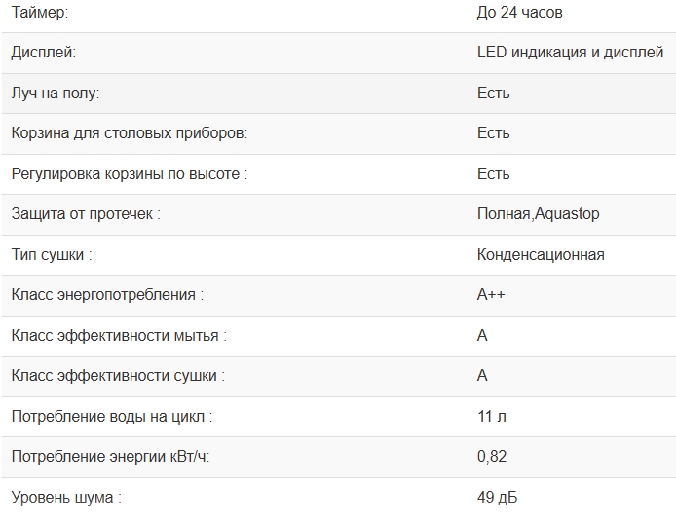The width and height of the screenshot is (676, 526).
Task: Click the "Защита от протечек" label
Action: point(85,214)
